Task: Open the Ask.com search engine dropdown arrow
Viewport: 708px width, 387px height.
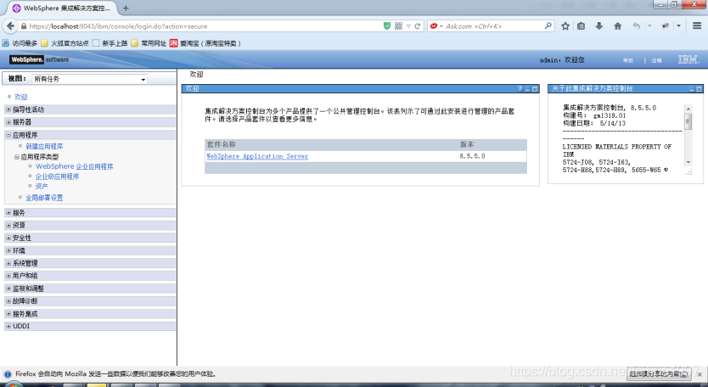Action: (x=441, y=26)
